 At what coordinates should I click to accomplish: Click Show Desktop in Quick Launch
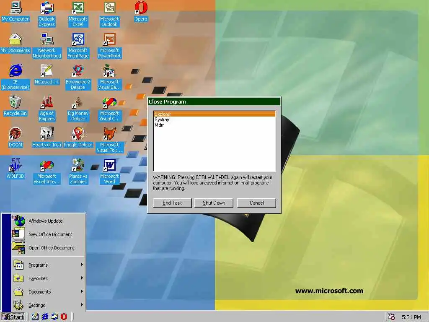[x=35, y=317]
